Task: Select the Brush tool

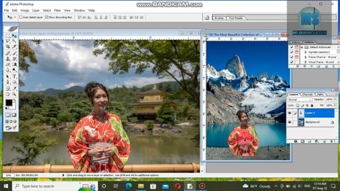Action: click(14, 53)
